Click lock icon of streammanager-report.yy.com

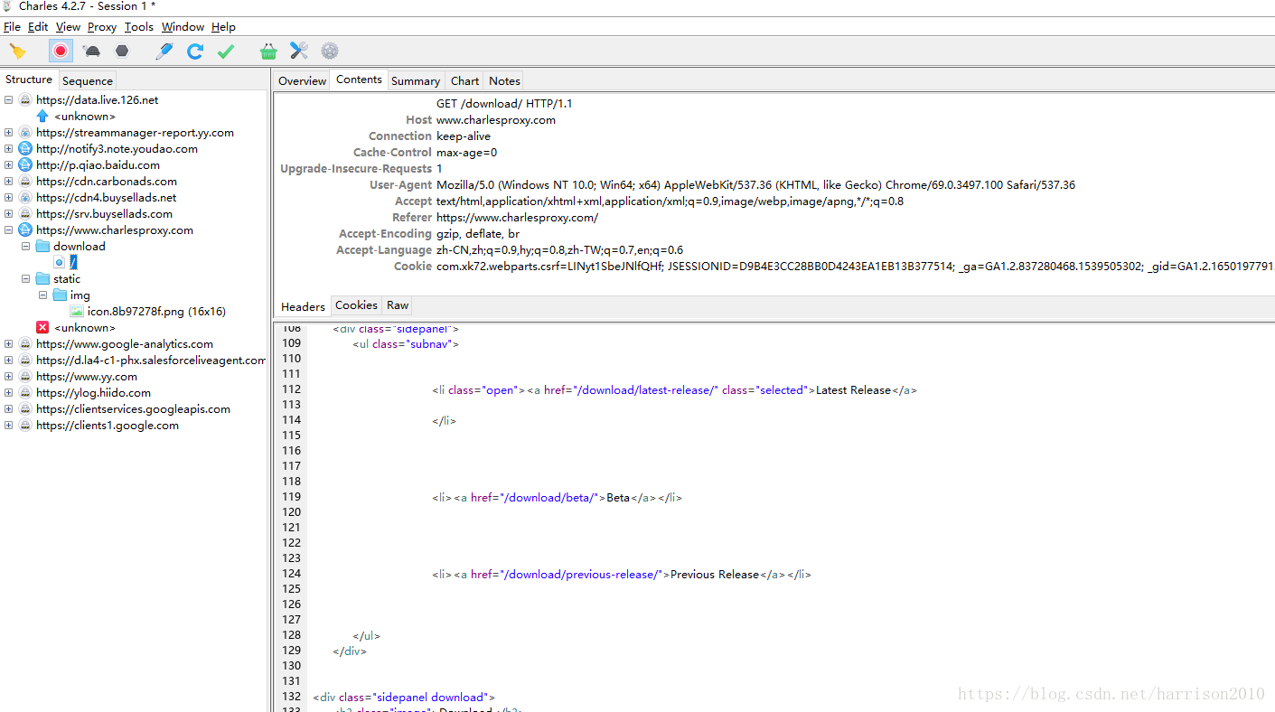(25, 133)
